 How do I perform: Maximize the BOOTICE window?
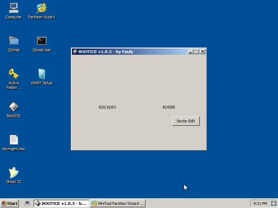click(196, 51)
